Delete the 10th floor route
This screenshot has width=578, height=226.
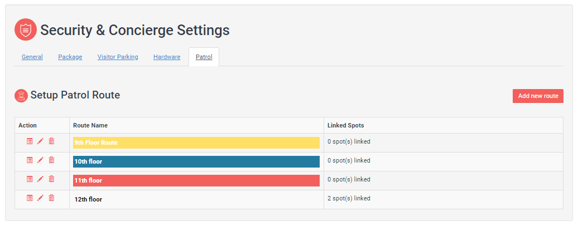(51, 160)
